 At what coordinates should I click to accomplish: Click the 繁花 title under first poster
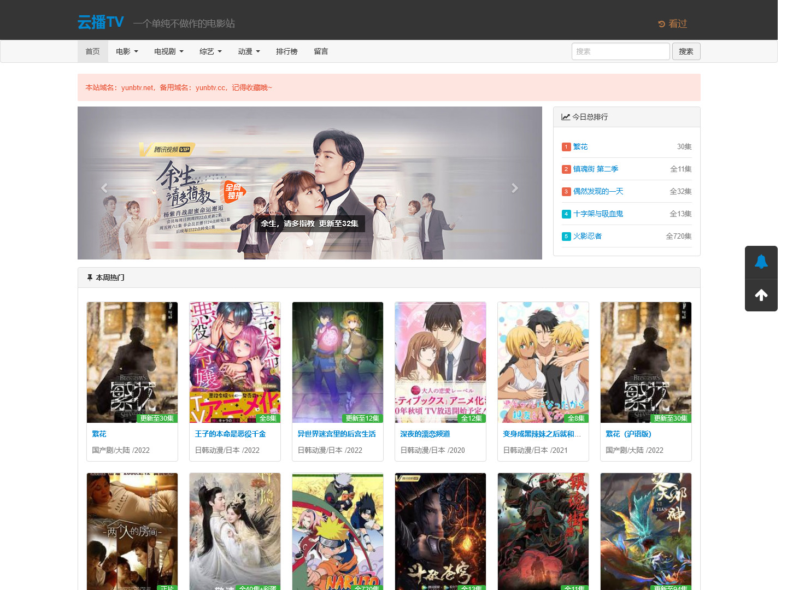point(99,434)
